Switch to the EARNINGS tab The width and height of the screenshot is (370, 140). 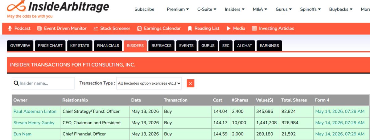pos(269,46)
